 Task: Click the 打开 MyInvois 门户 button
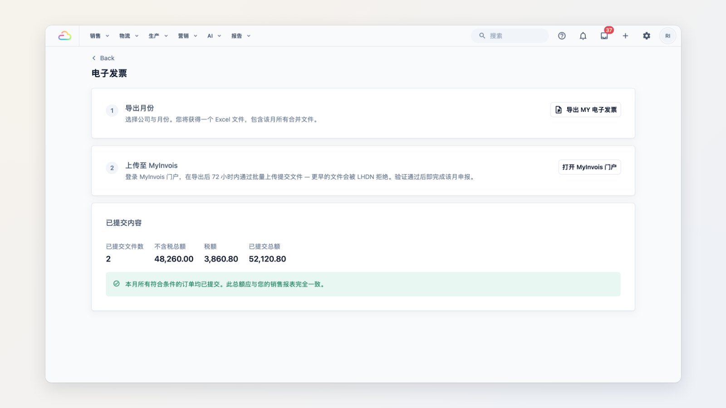tap(589, 167)
